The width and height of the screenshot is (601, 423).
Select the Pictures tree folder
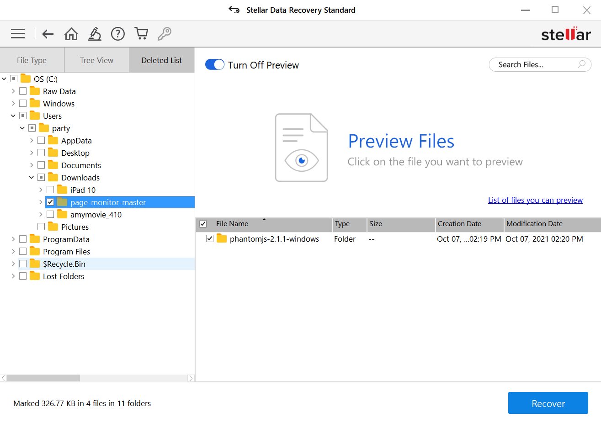click(x=75, y=227)
